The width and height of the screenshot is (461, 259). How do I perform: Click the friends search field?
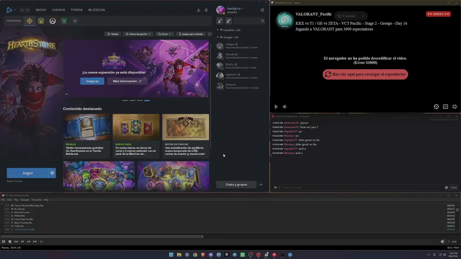pyautogui.click(x=250, y=21)
